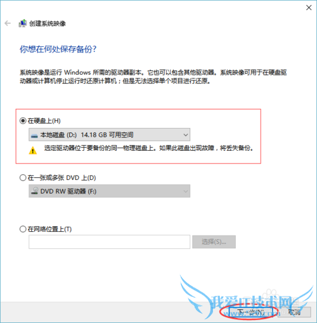Click the Create System Image wizard icon
Screen dimensions: 317x323
(x=22, y=23)
